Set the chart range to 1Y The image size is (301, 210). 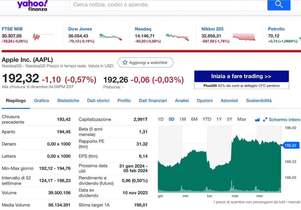point(219,119)
